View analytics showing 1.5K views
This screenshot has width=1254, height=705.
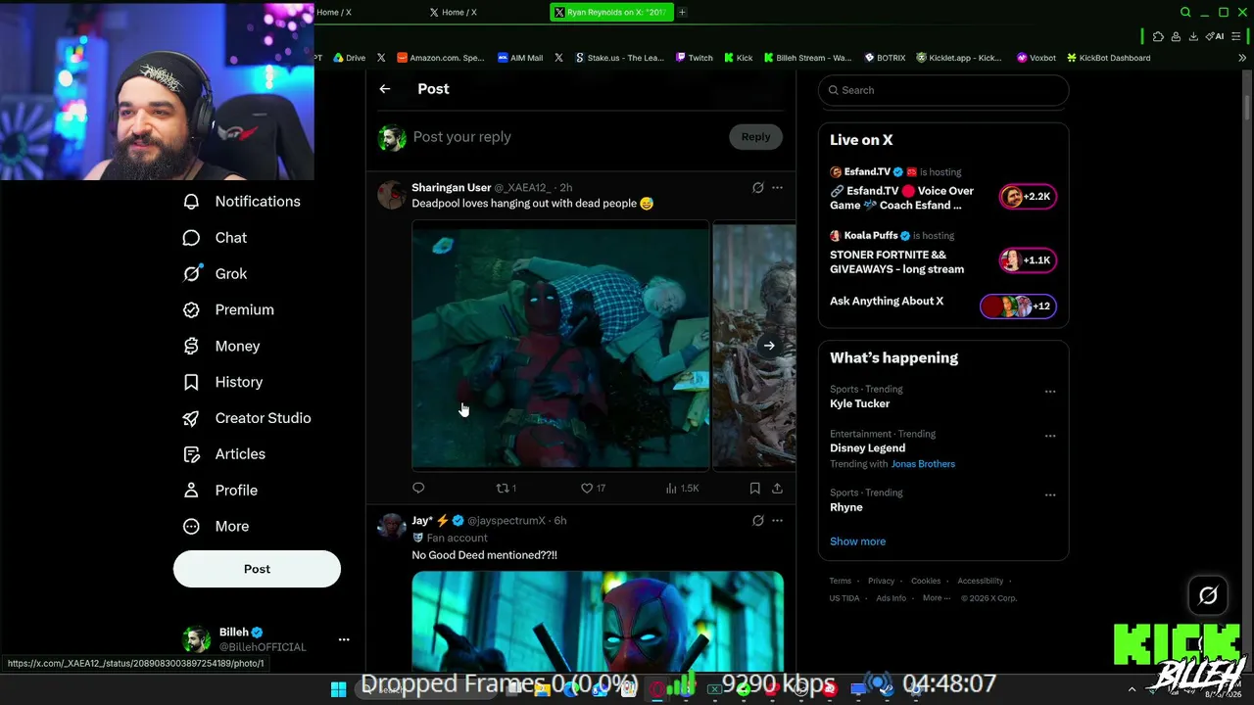[x=682, y=488]
